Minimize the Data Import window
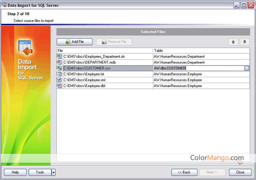The image size is (256, 180). 236,5
